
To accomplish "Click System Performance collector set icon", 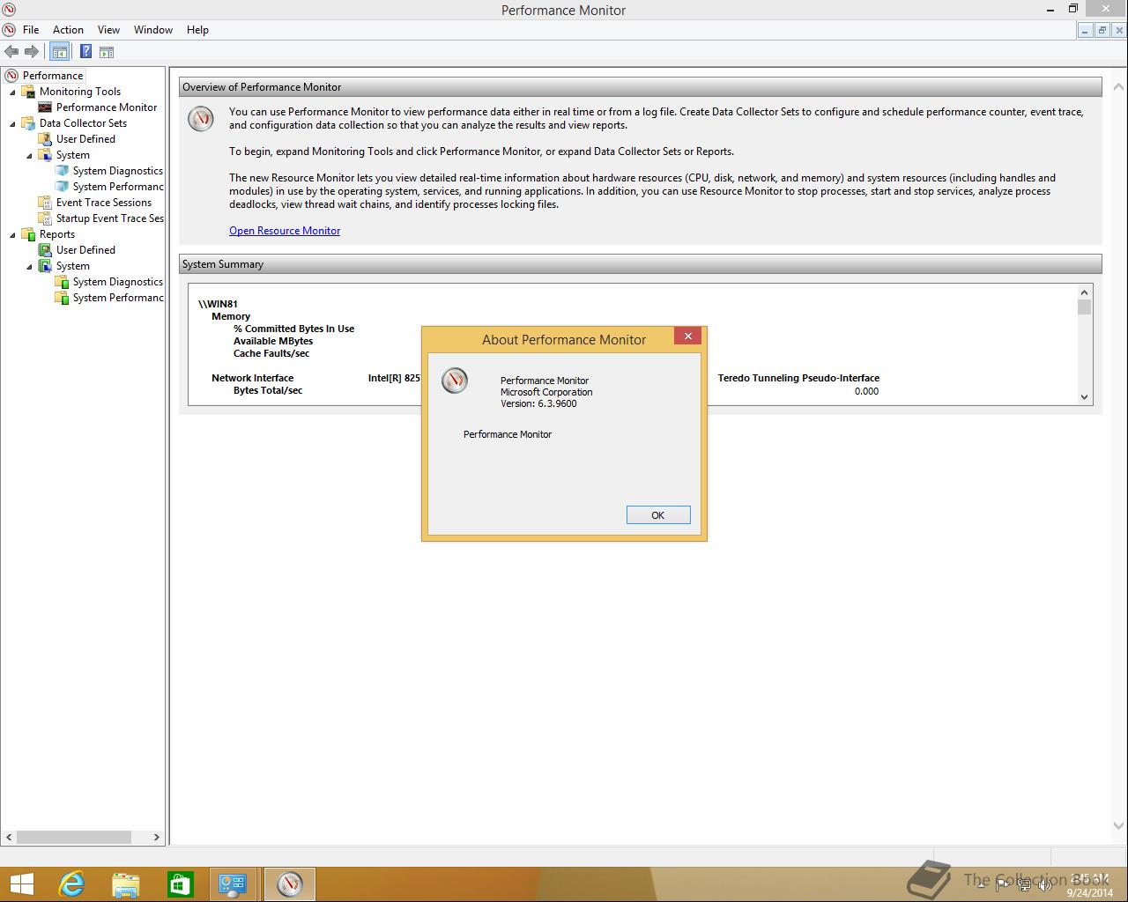I will [x=62, y=187].
